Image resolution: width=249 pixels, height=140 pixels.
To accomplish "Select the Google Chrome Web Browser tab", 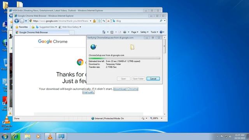I will [x=42, y=32].
